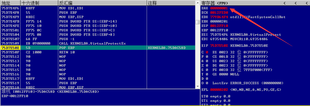Click hex bytes E8 09000000
This screenshot has width=310, height=106.
pos(38,44)
